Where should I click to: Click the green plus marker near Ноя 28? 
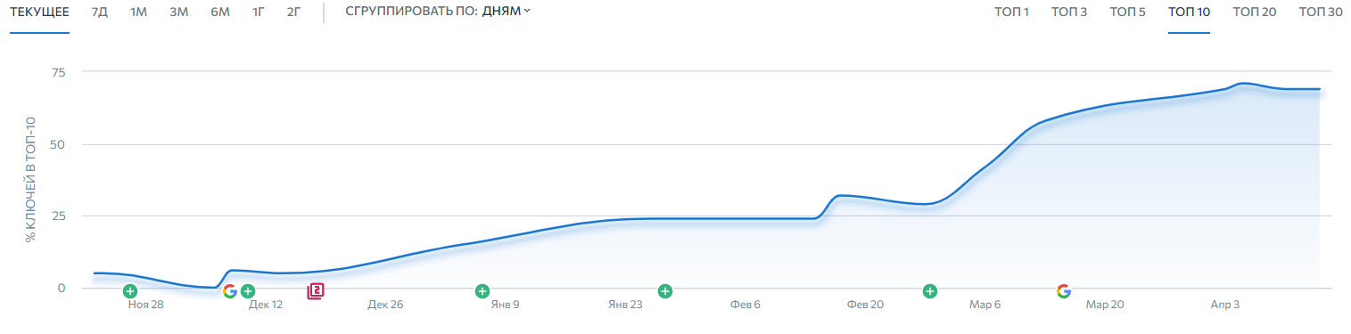pos(130,290)
